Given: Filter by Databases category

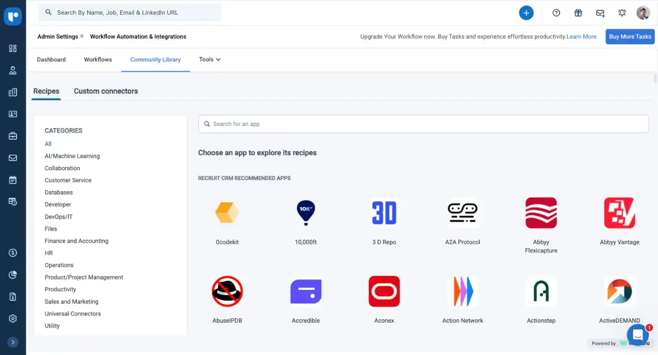Looking at the screenshot, I should pyautogui.click(x=59, y=192).
